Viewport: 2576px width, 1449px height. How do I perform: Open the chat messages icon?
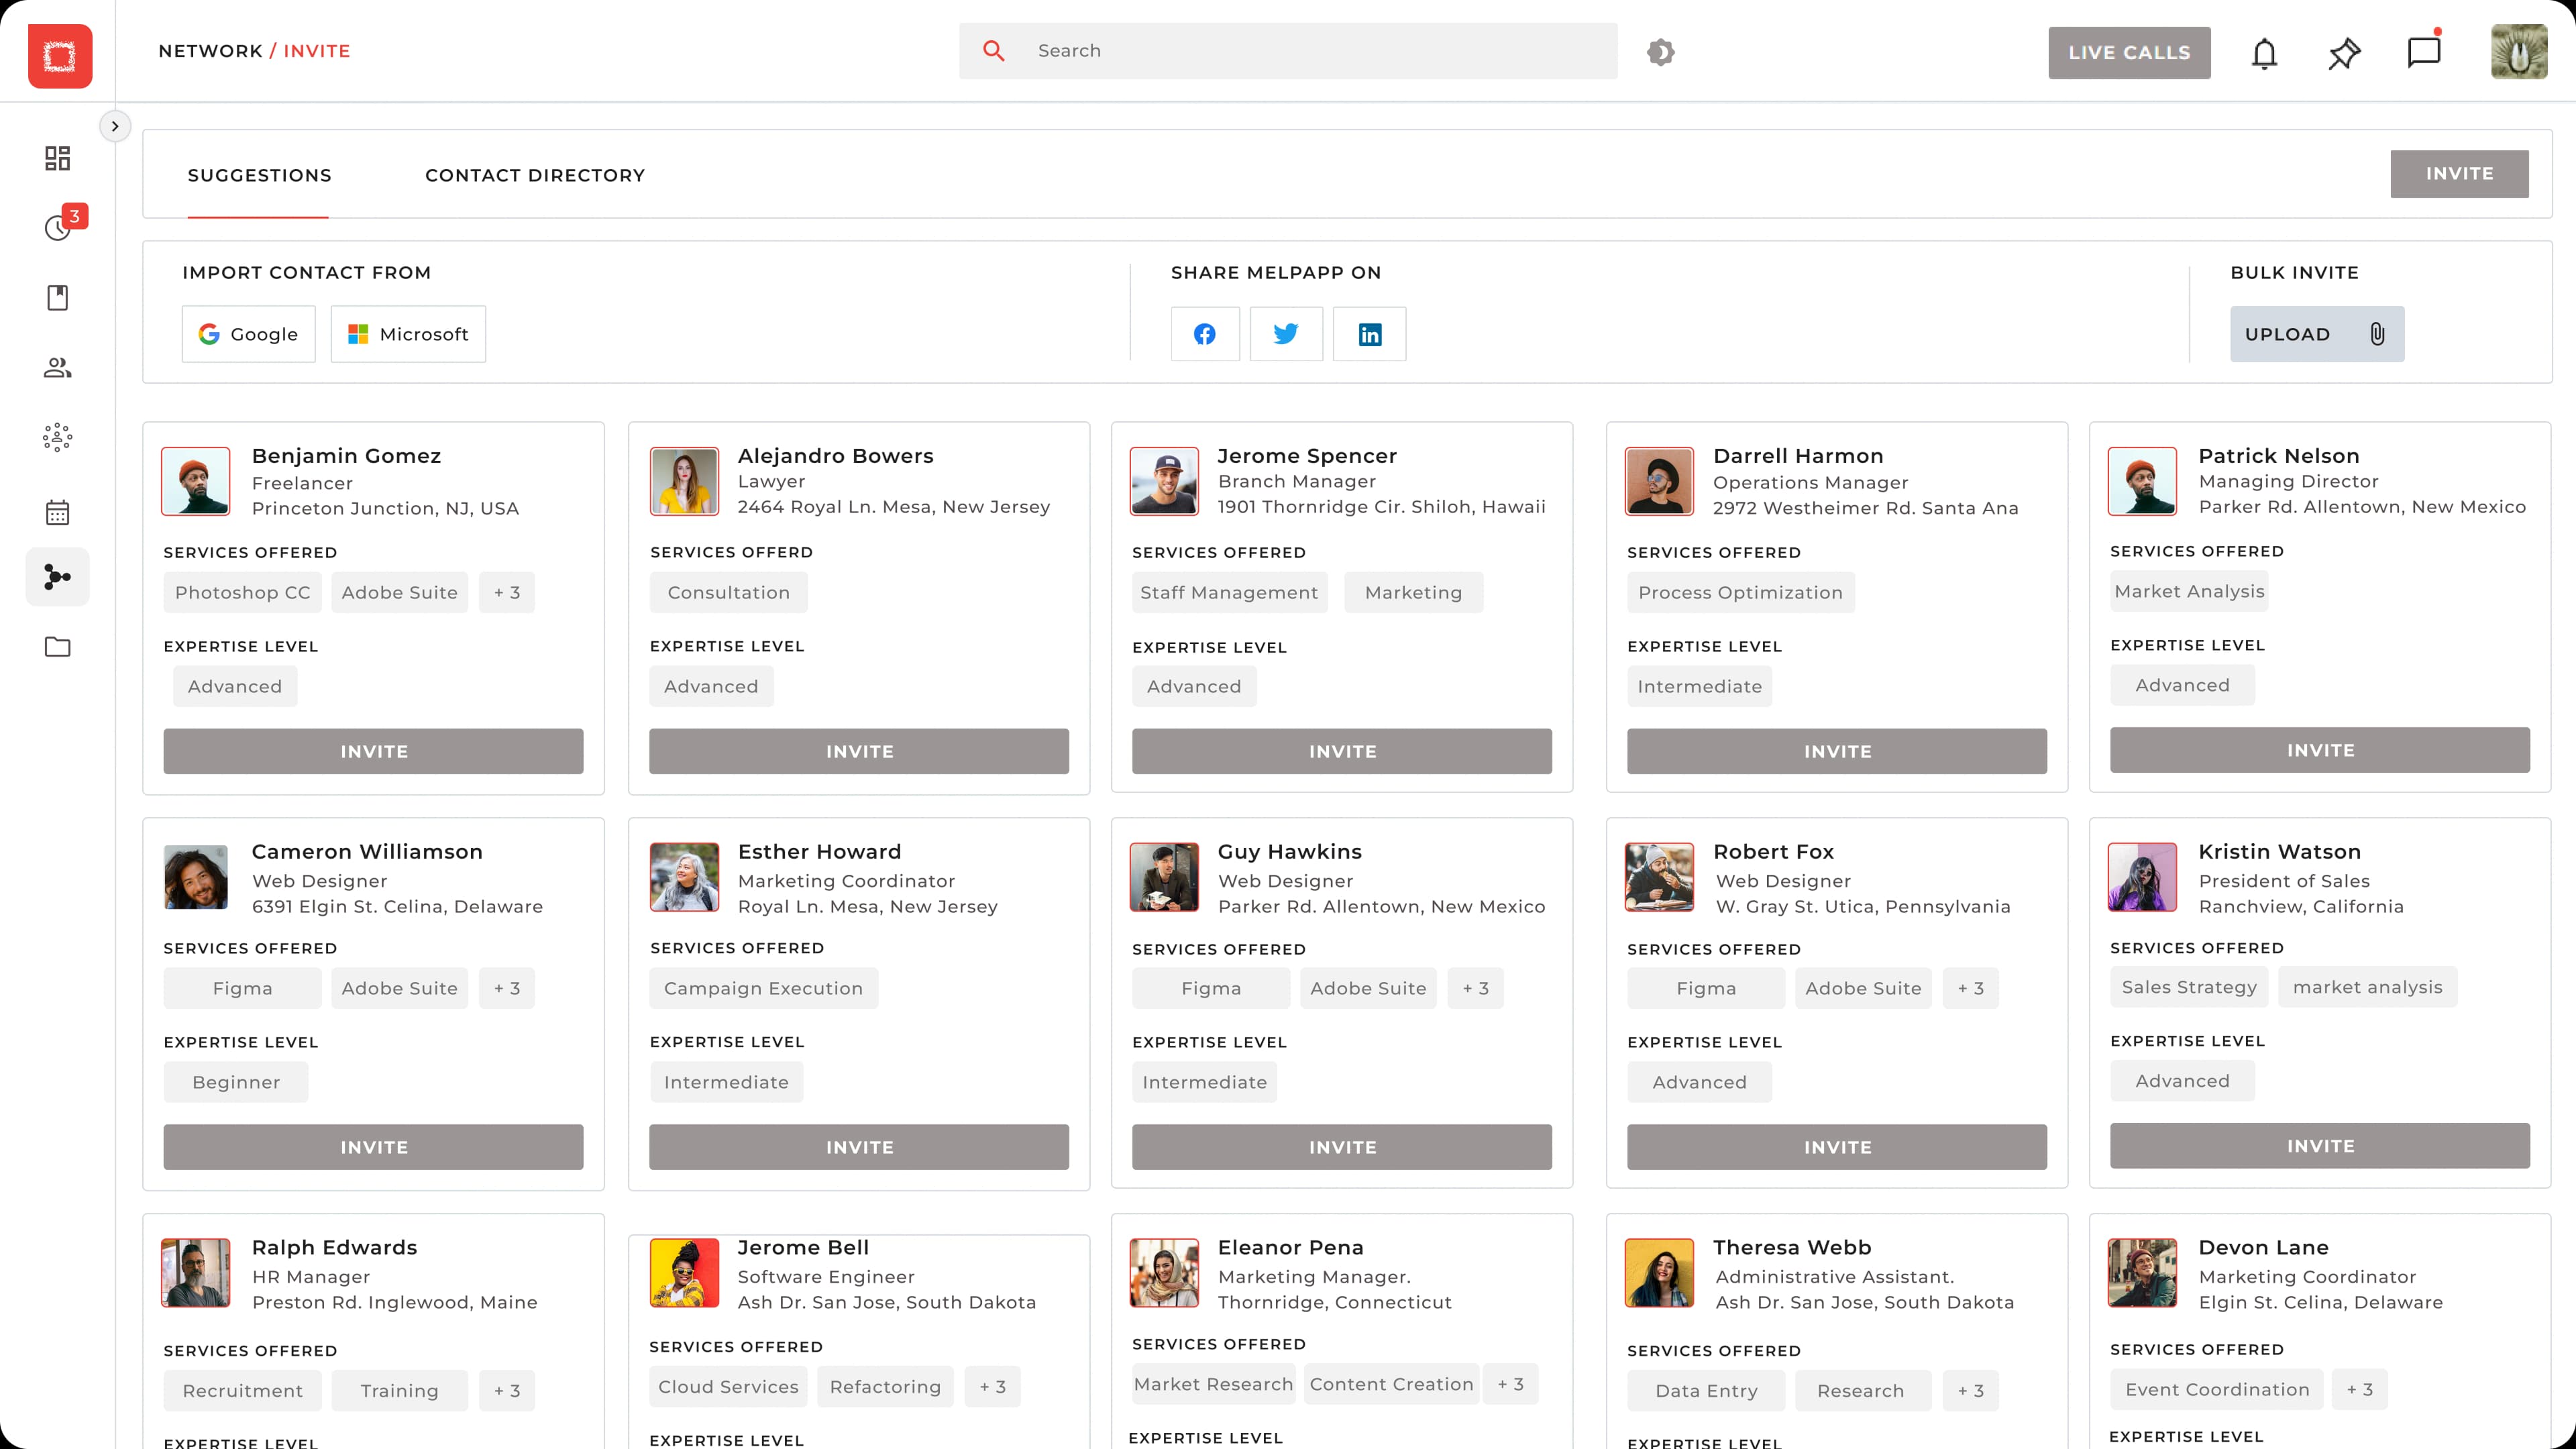(x=2423, y=52)
